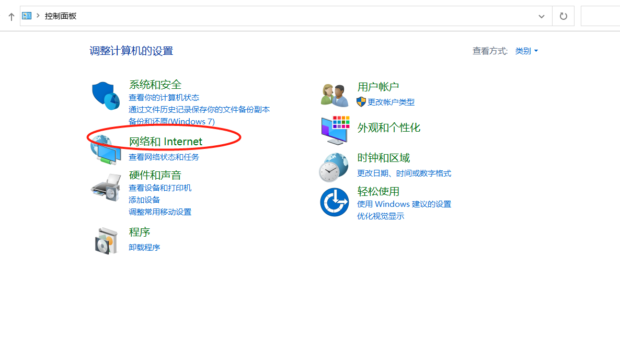
Task: Click the 用户帐户 people icon
Action: point(334,94)
